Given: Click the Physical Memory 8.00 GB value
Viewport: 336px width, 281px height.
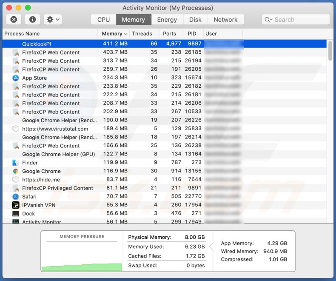Looking at the screenshot, I should click(x=195, y=237).
